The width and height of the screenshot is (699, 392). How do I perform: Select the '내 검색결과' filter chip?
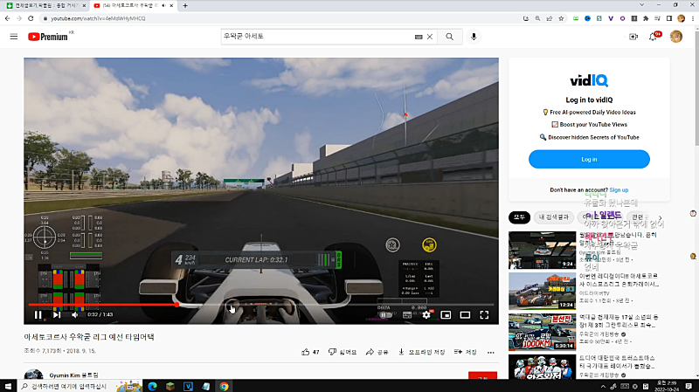click(x=554, y=217)
